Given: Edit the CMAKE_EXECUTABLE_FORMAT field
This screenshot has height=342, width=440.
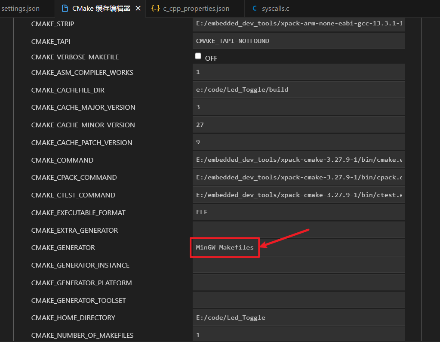Looking at the screenshot, I should 299,213.
